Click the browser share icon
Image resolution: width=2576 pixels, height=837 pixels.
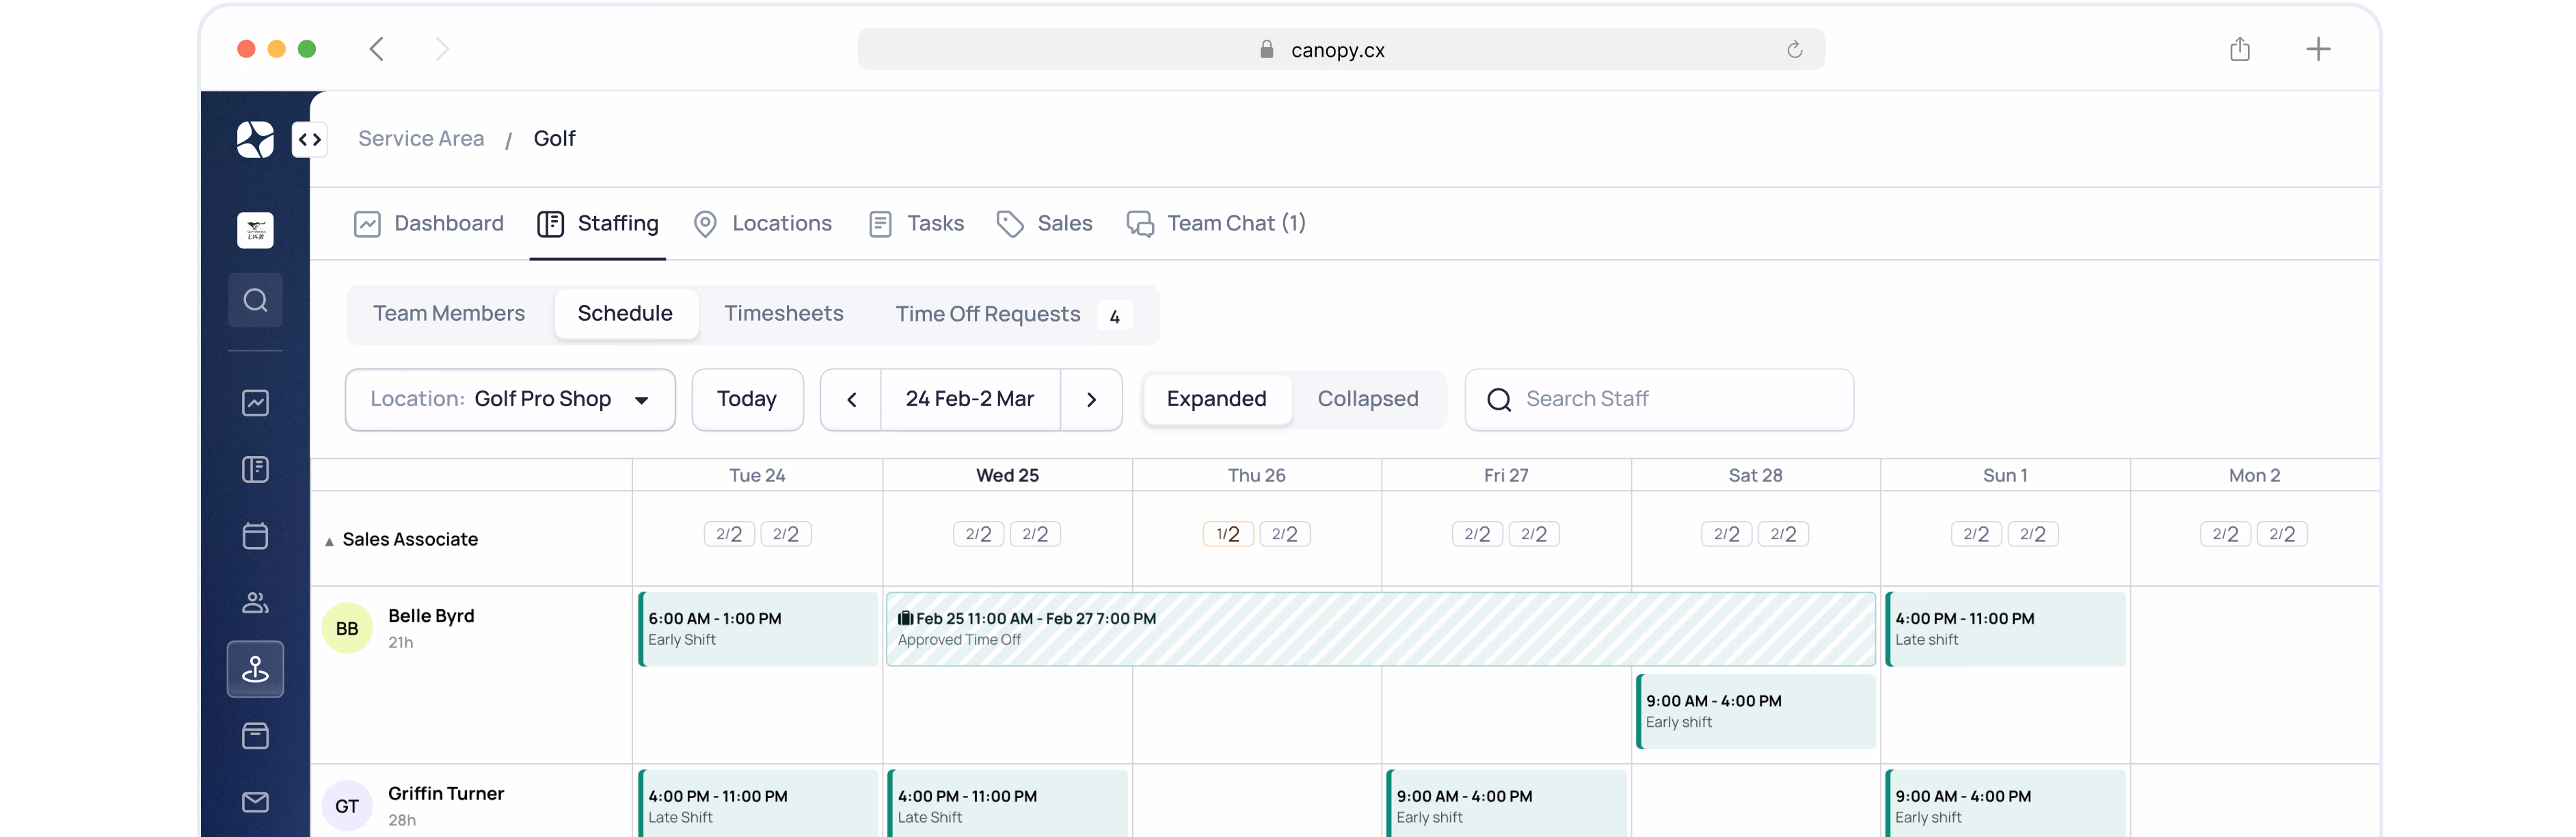[2240, 49]
